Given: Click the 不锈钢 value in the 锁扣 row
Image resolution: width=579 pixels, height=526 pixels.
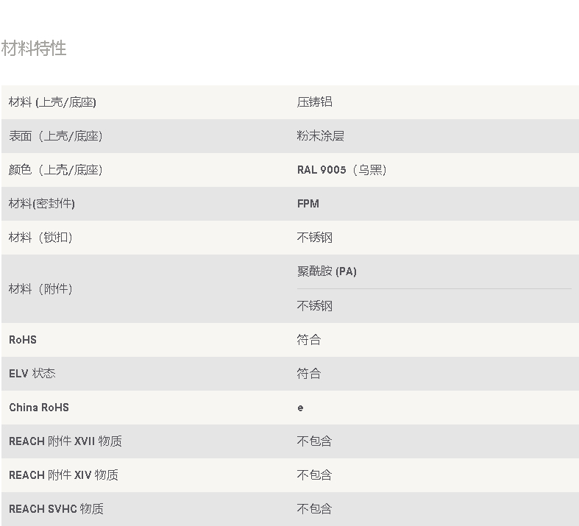Looking at the screenshot, I should [x=315, y=238].
